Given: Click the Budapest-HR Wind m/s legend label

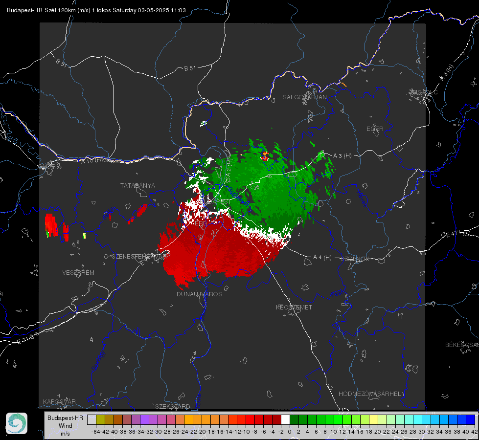Looking at the screenshot, I should click(x=65, y=426).
